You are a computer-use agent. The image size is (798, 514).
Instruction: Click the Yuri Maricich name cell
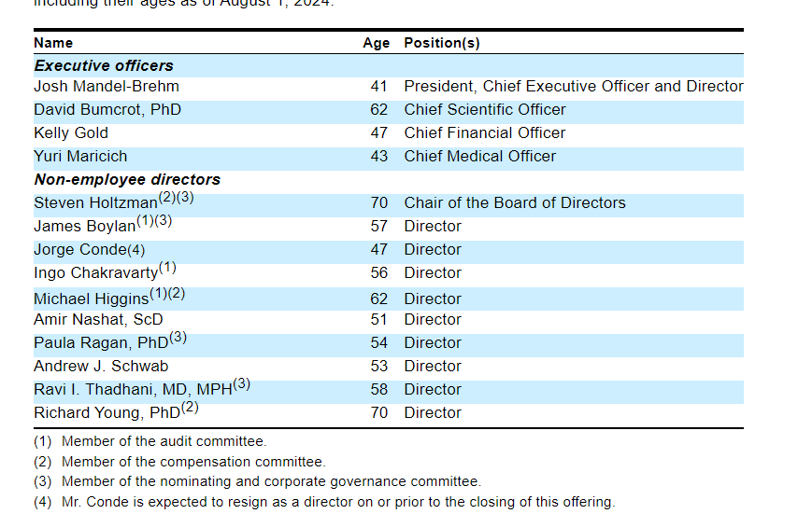(x=80, y=157)
